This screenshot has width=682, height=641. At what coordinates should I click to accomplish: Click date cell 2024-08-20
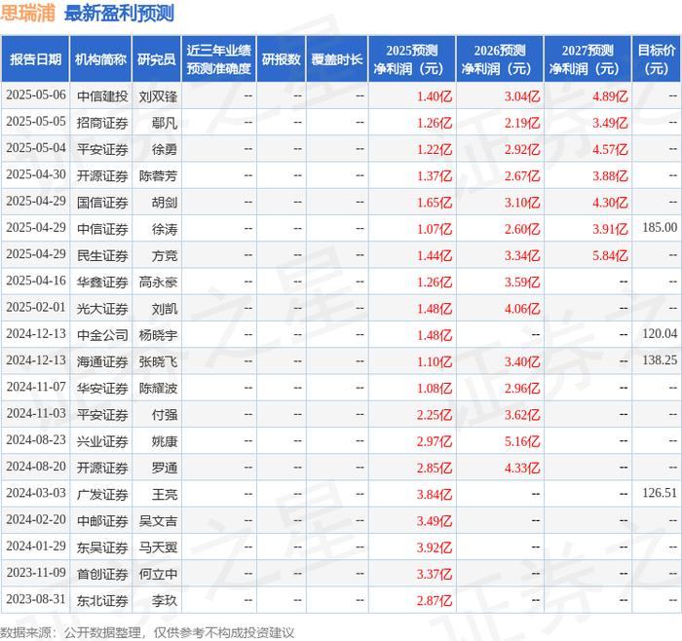pos(36,467)
